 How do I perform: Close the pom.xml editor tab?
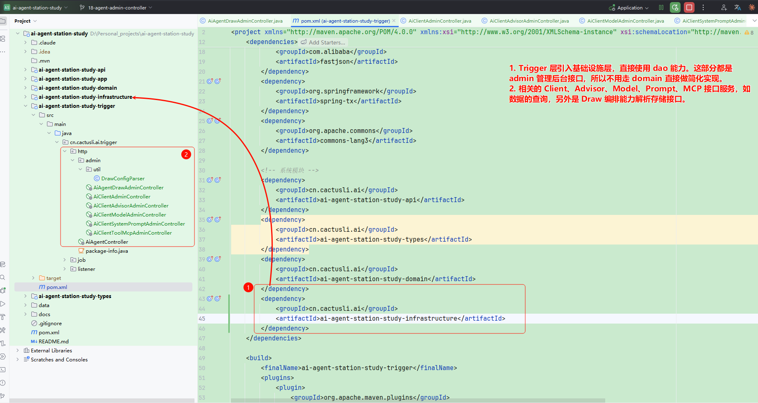click(x=394, y=21)
